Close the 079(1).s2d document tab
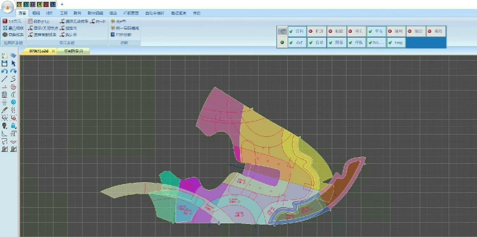The image size is (477, 237). (x=53, y=51)
